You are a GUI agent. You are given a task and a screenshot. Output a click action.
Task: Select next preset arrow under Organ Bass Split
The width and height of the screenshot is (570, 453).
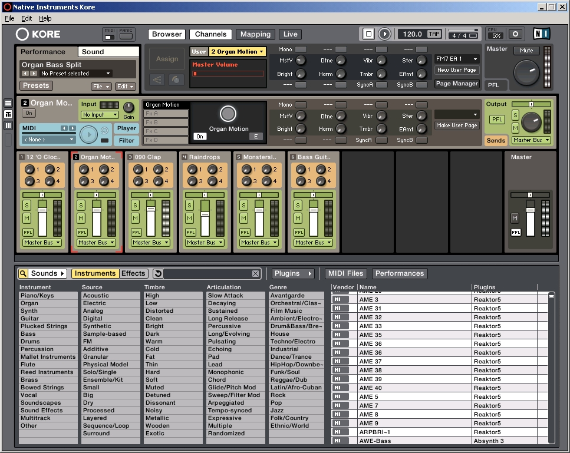coord(34,74)
